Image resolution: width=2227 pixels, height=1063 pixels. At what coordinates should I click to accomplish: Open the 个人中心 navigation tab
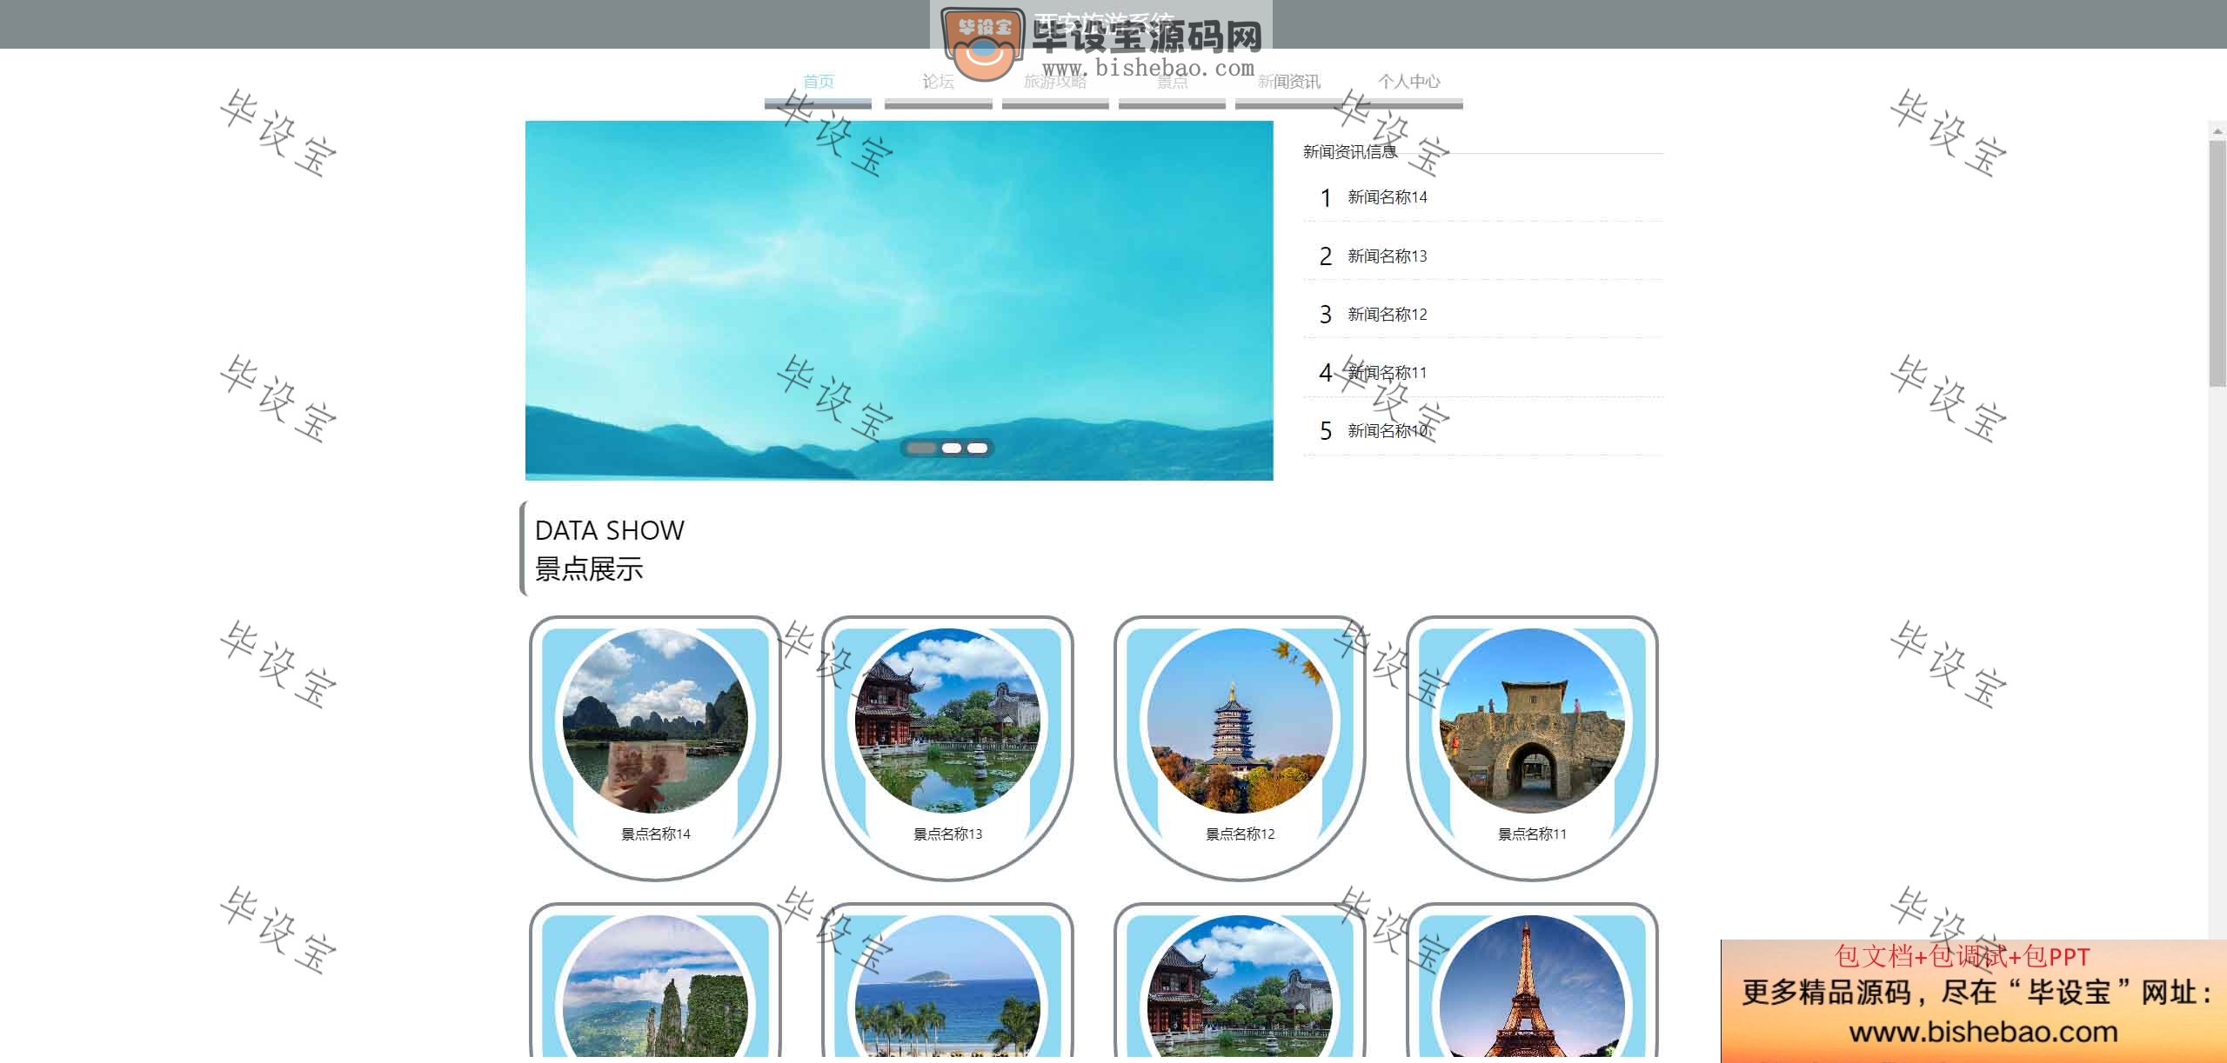(x=1408, y=83)
